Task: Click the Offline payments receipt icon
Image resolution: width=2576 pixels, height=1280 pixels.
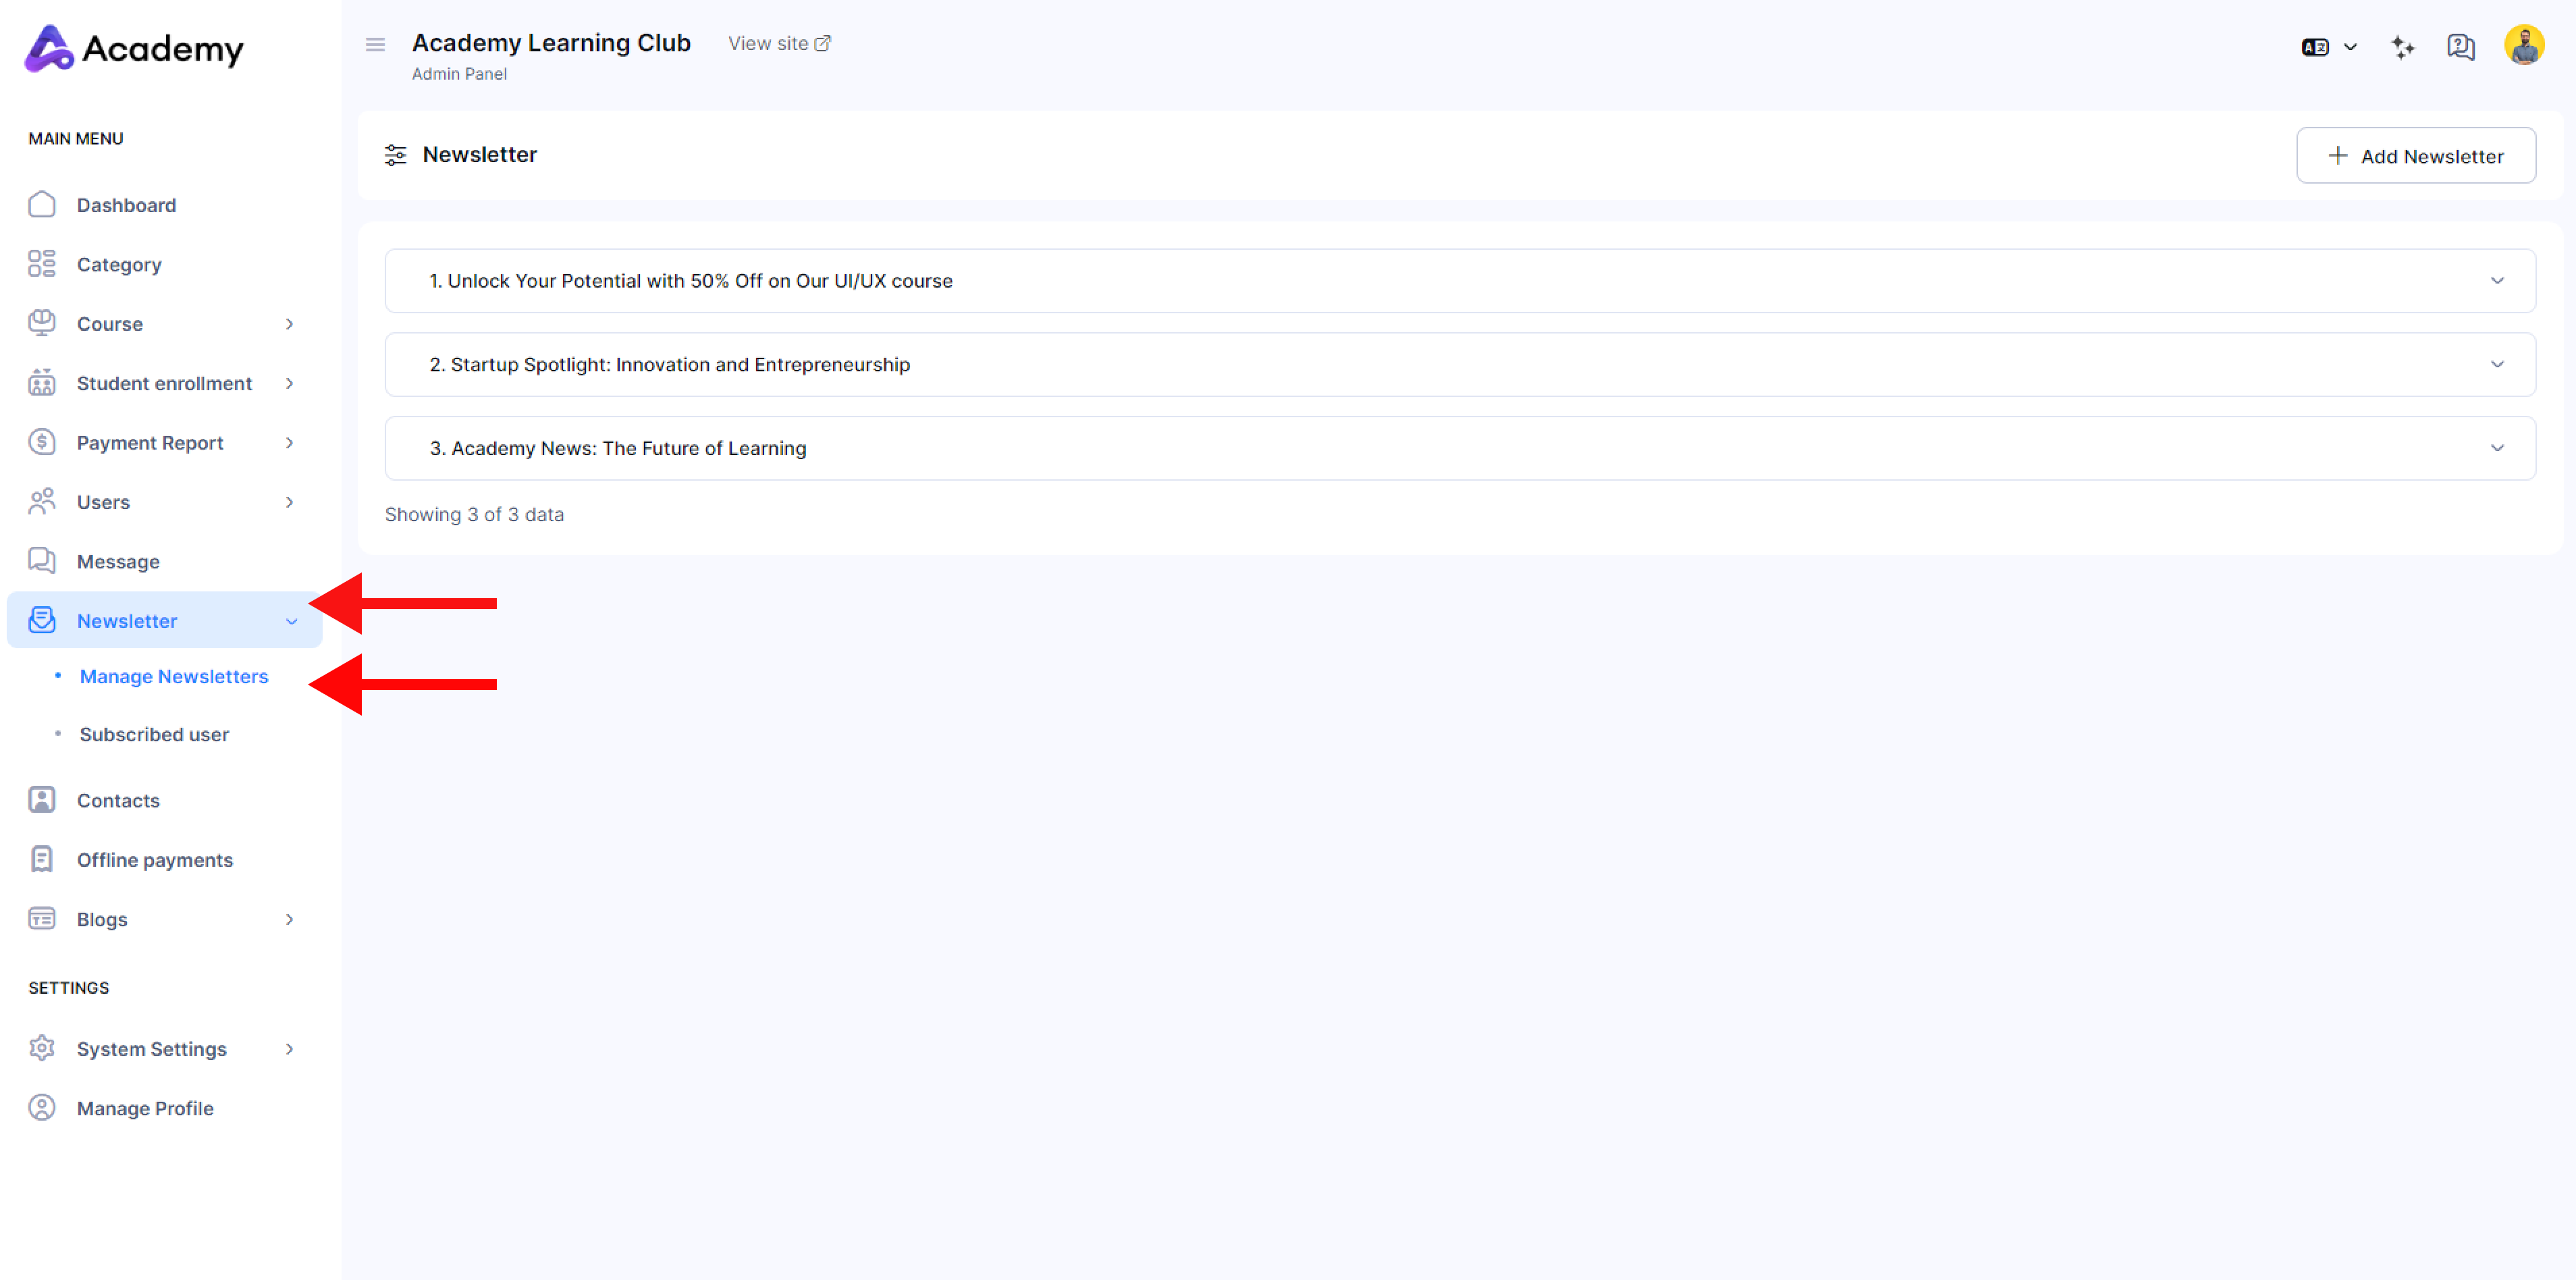Action: click(x=42, y=860)
